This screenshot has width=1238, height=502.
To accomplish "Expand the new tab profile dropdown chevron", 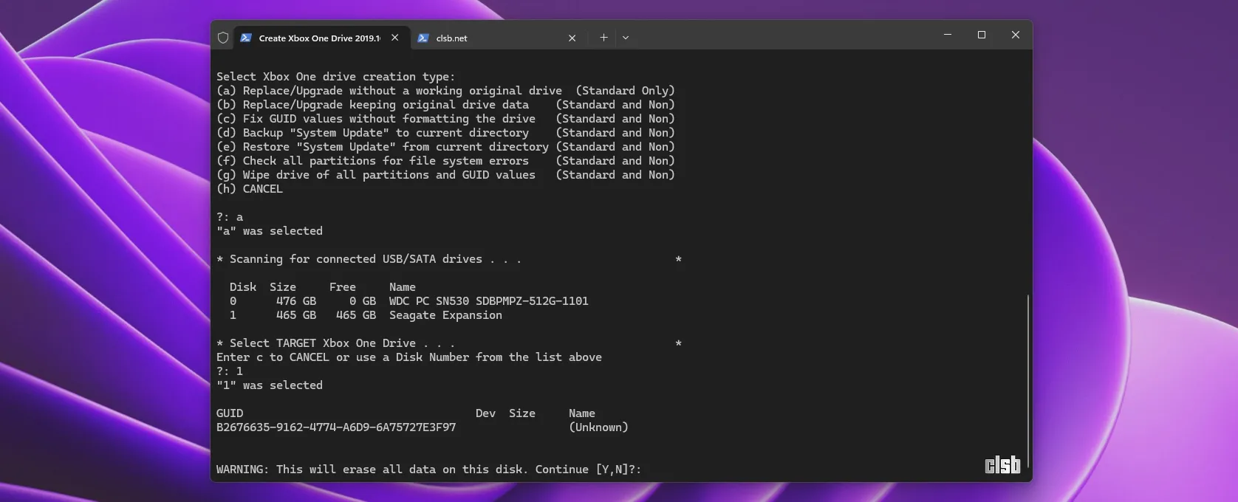I will point(626,38).
